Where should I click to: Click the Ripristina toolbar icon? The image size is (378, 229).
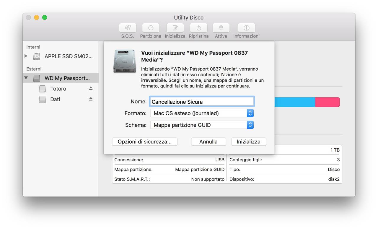click(198, 28)
